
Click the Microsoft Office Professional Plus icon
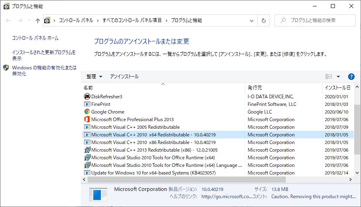pos(87,120)
